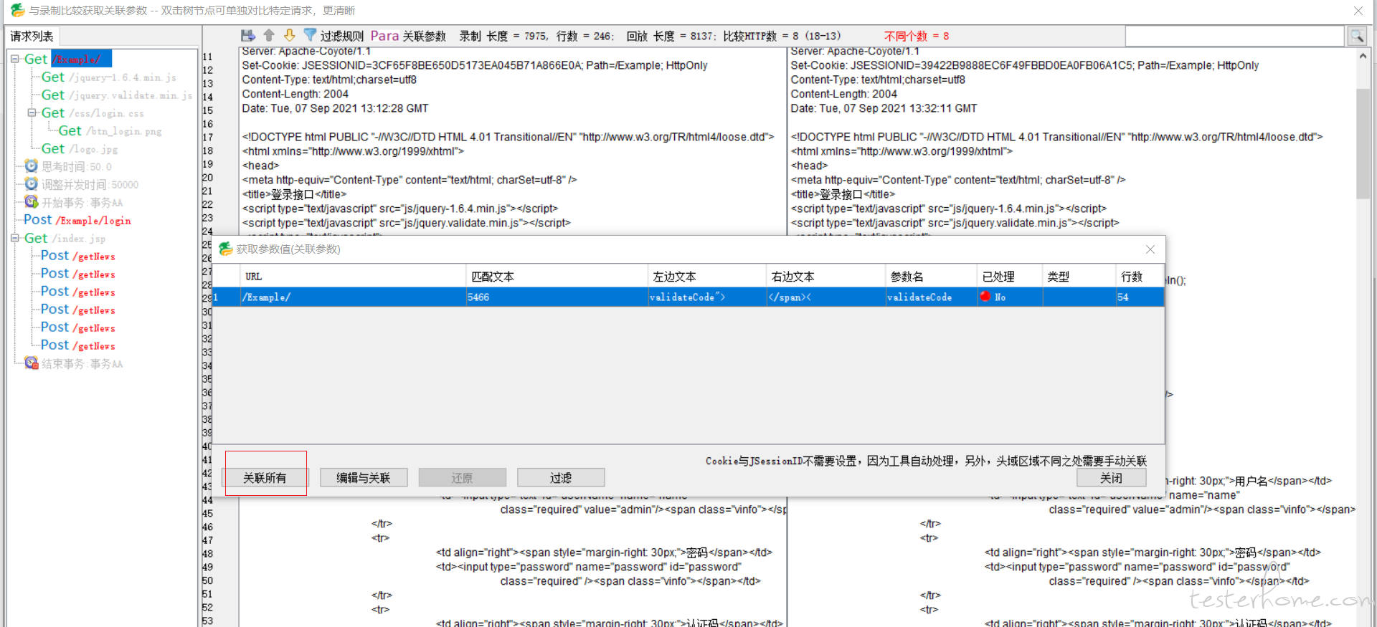The width and height of the screenshot is (1377, 627).
Task: Click the validateCode parameter name cell
Action: 931,297
